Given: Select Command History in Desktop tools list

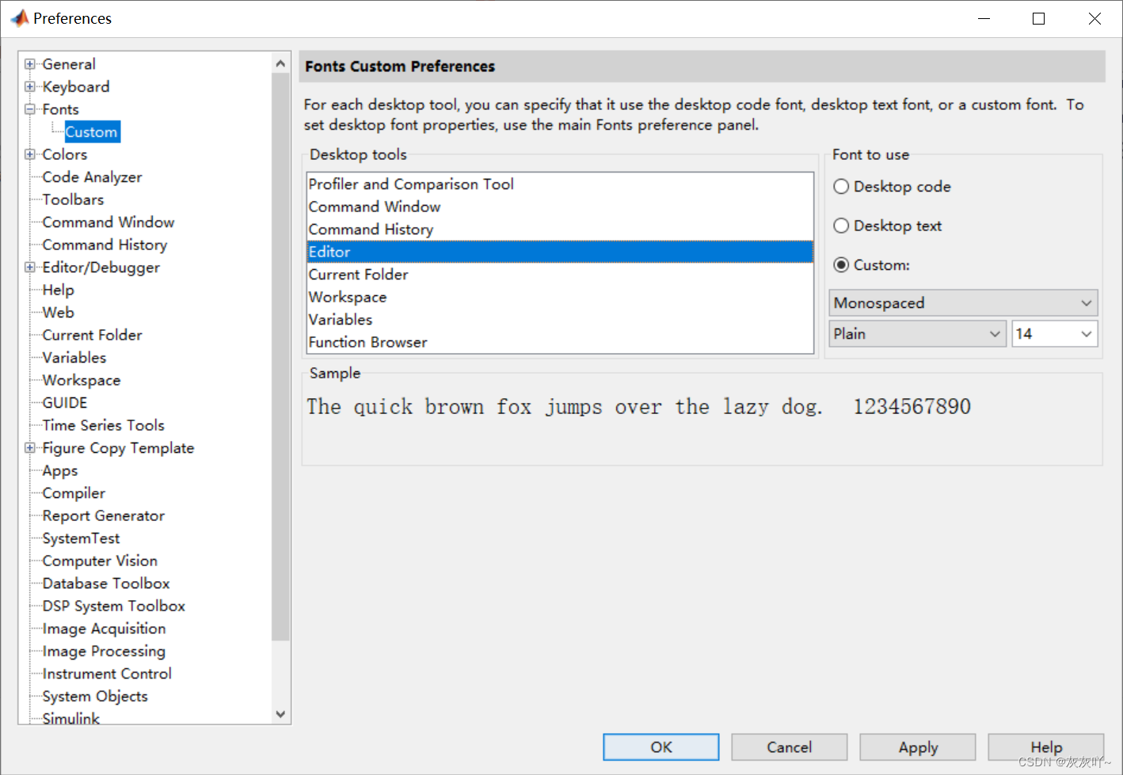Looking at the screenshot, I should tap(560, 230).
